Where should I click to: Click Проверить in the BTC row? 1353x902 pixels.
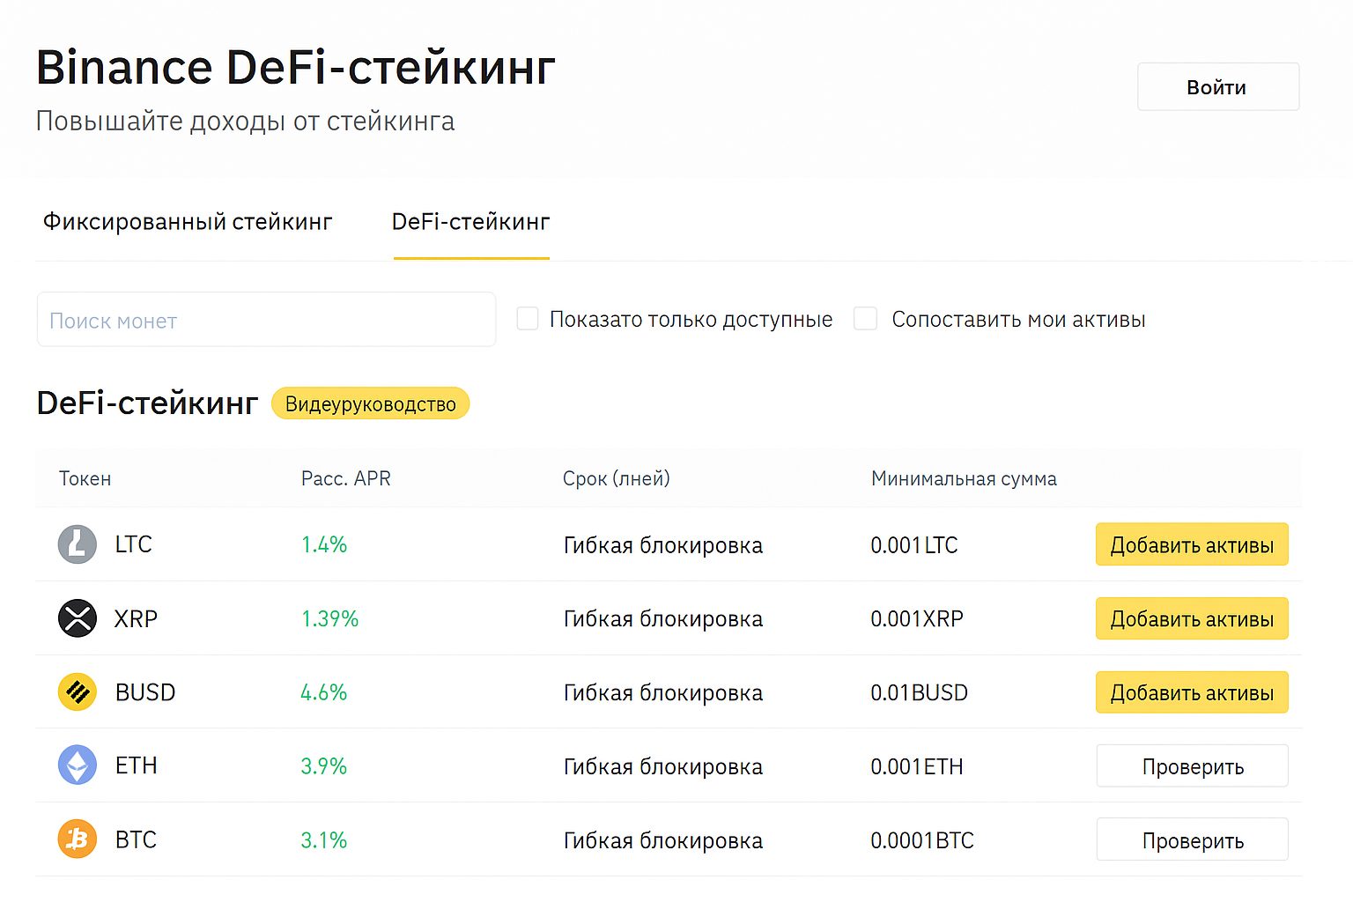[1191, 839]
